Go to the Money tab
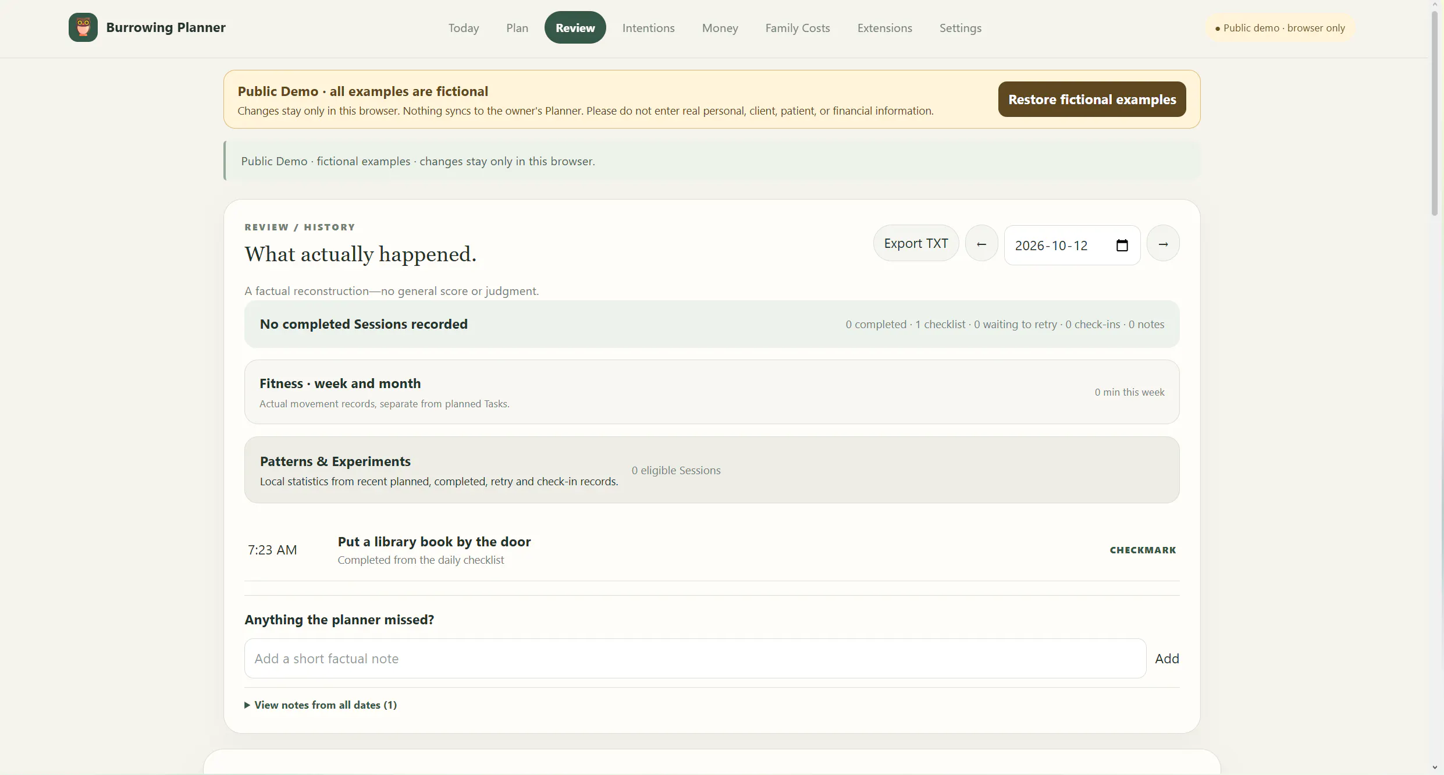1444x775 pixels. 720,28
